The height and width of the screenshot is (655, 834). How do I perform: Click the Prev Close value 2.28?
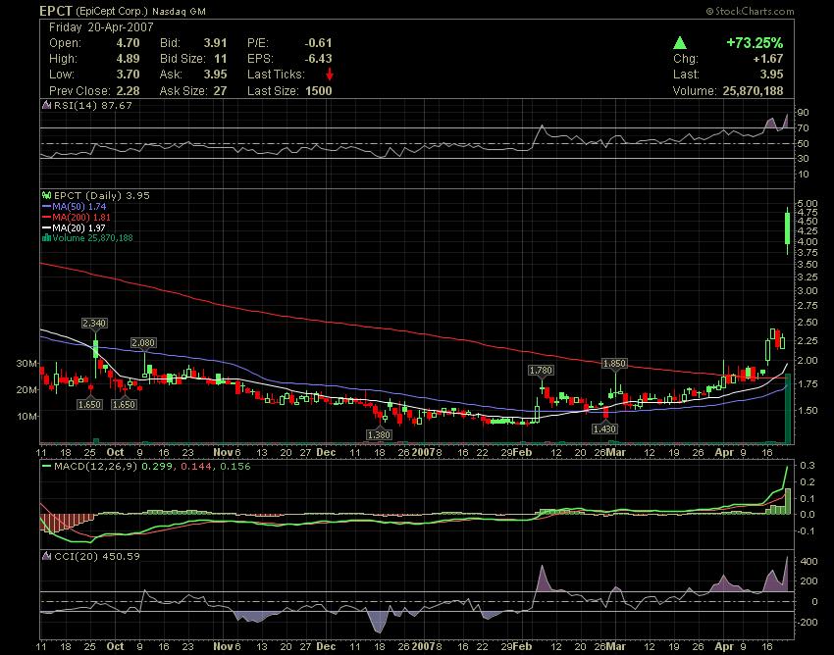click(129, 90)
